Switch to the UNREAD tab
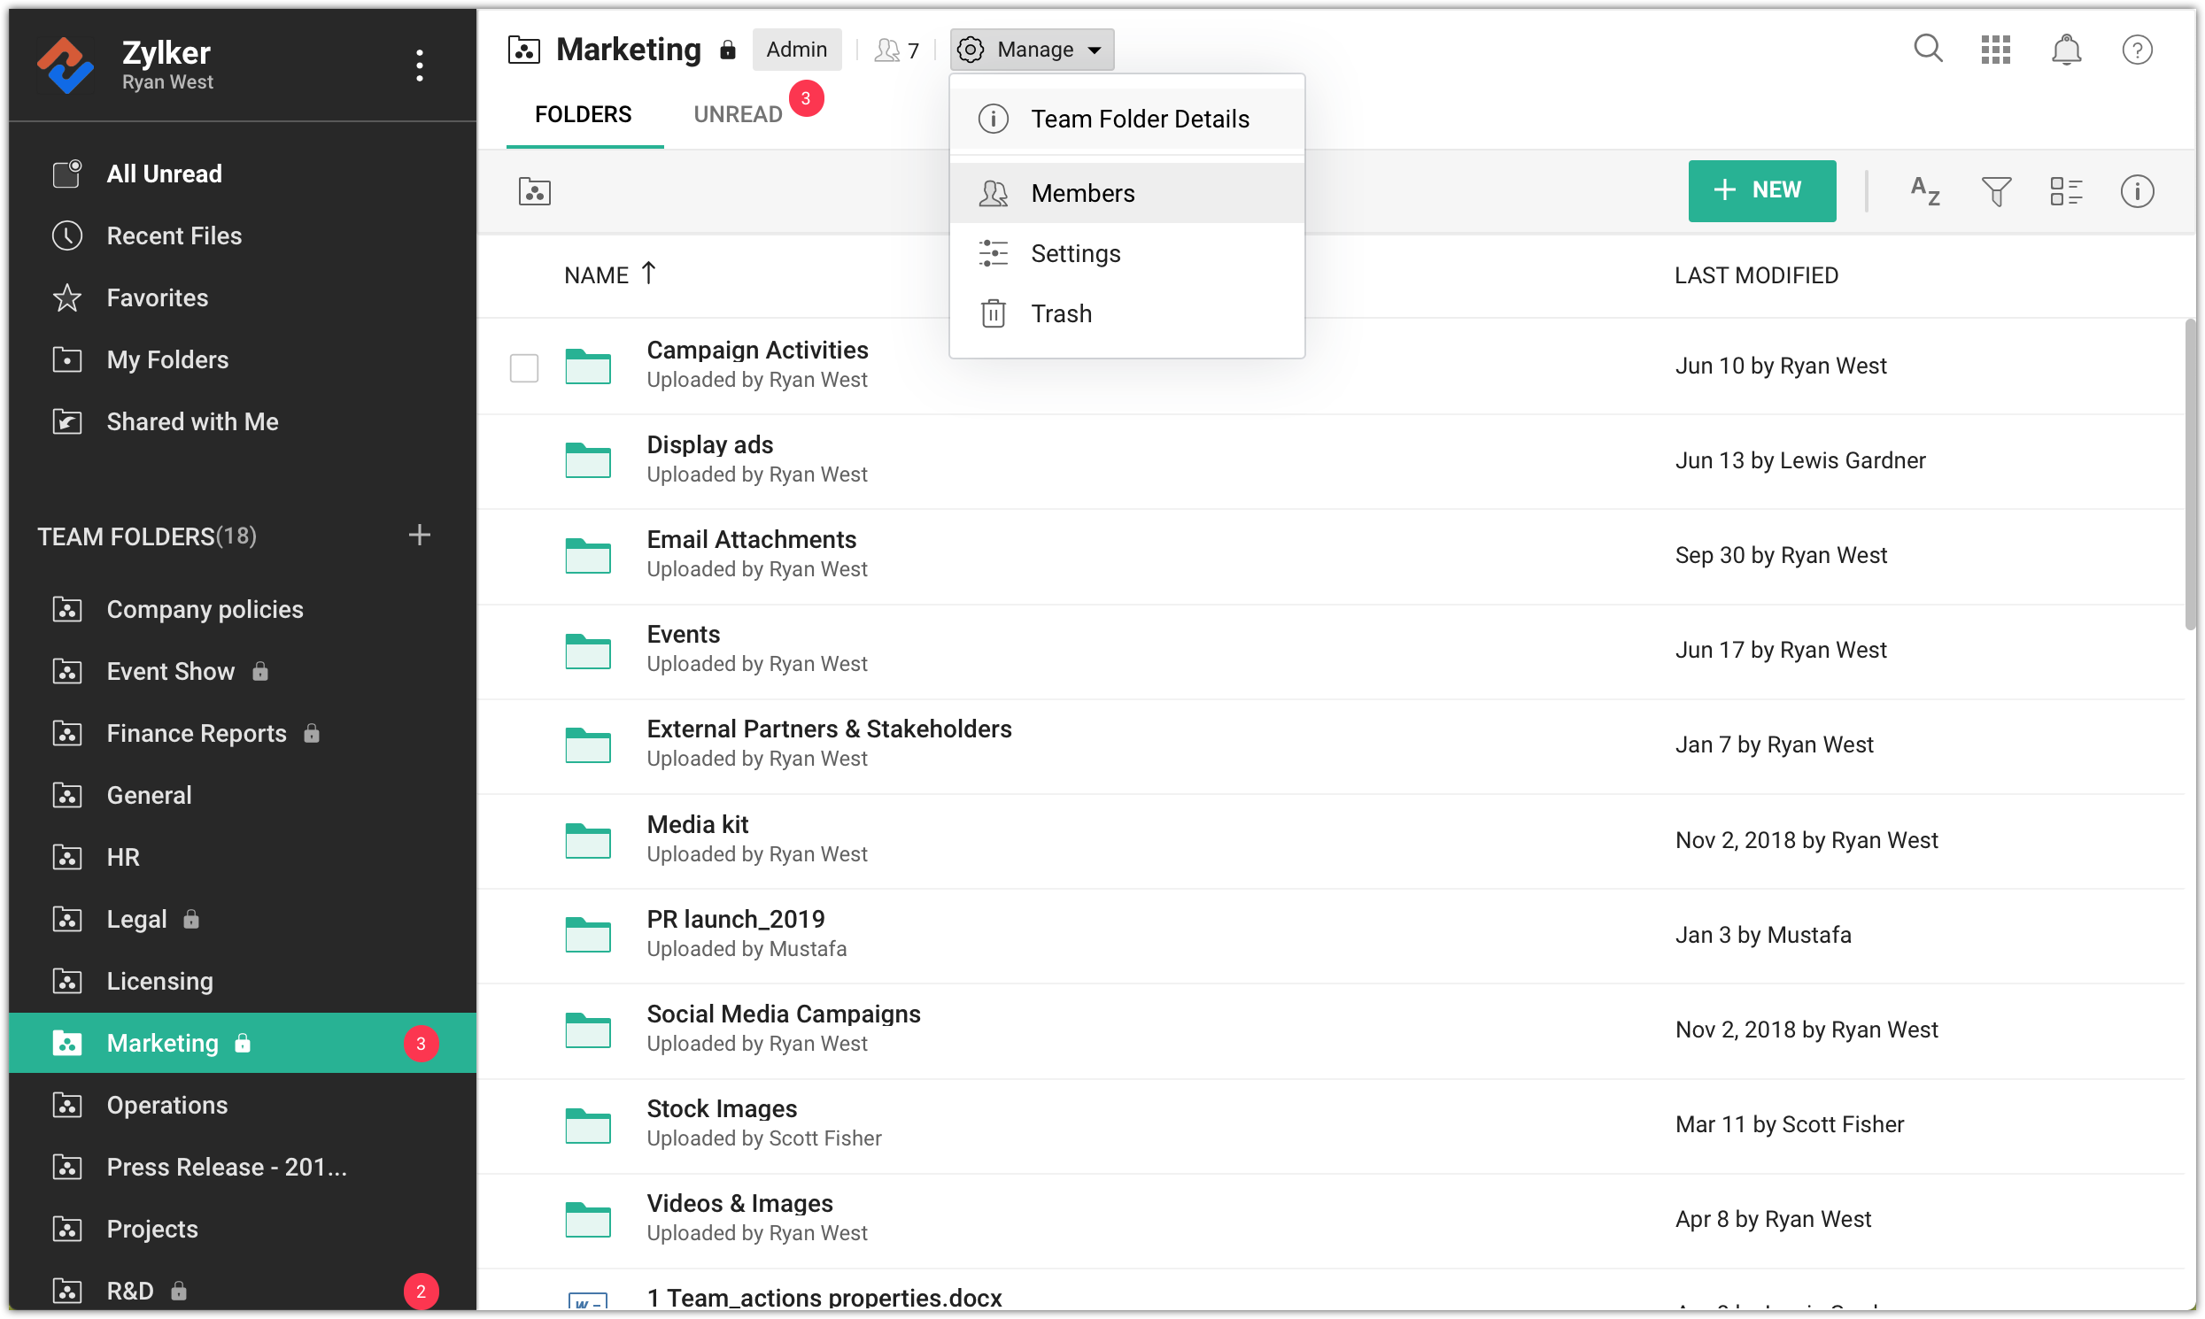 point(738,115)
